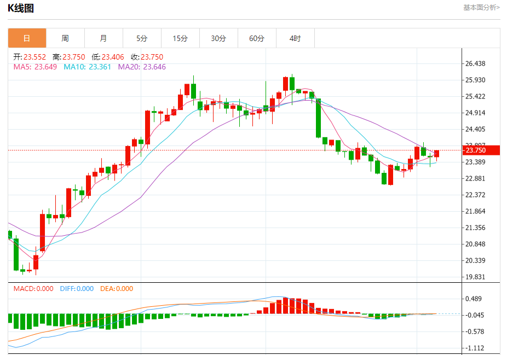Screen dimensions: 507x355
Task: Click the 0.489 MACD axis label
Action: [x=474, y=299]
